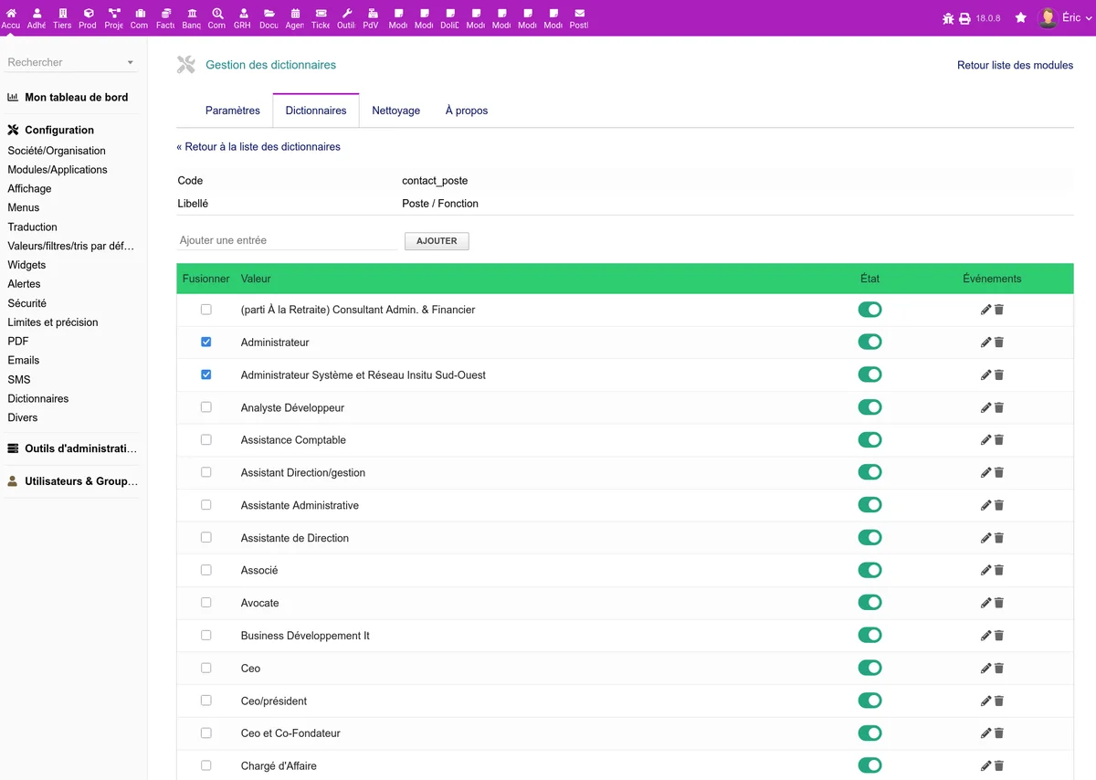Click the AJOUTER button

point(437,241)
